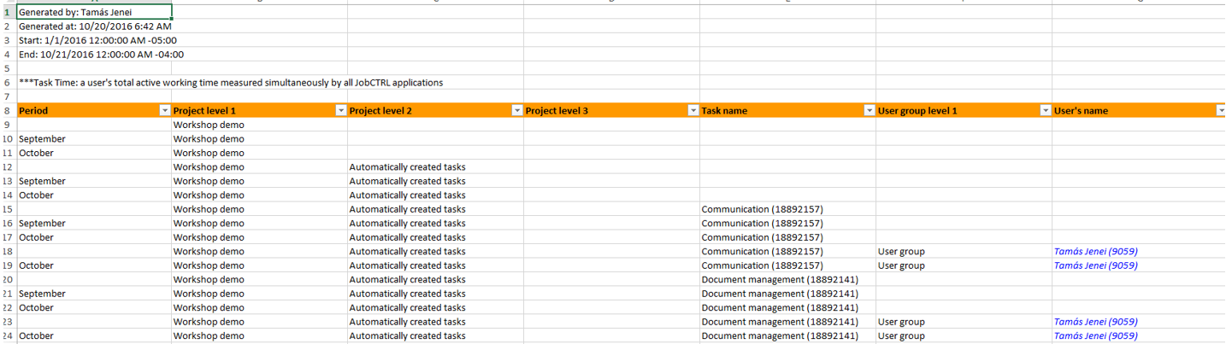Click the Document management cell in row 20
This screenshot has height=344, width=1232.
pyautogui.click(x=779, y=280)
